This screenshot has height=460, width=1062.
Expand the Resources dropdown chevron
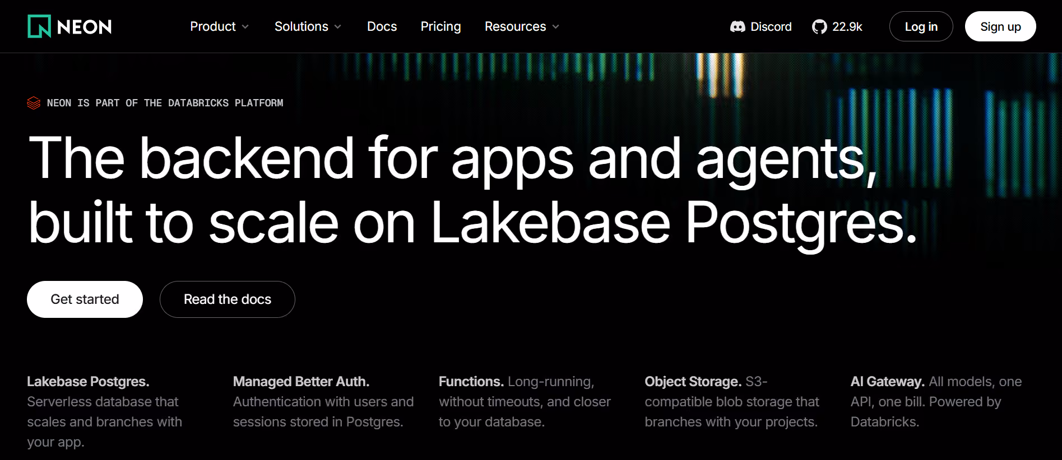click(555, 27)
